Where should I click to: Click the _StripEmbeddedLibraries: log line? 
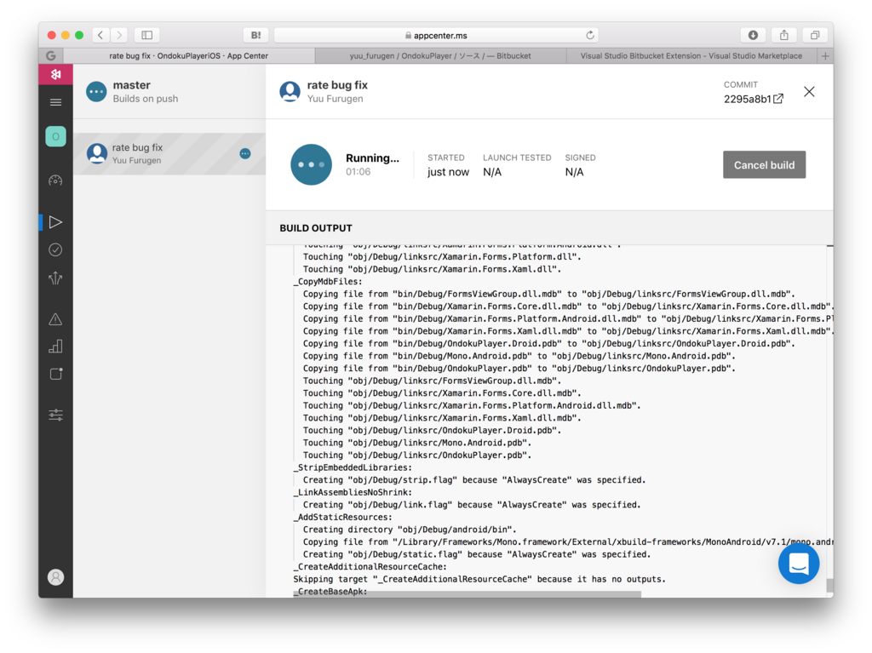pyautogui.click(x=353, y=467)
